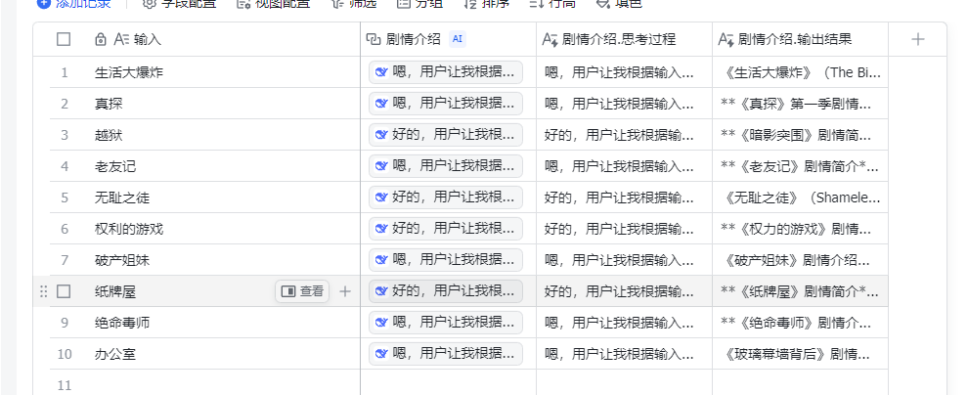Click thinking-process cell in 越狱 row

pos(624,135)
